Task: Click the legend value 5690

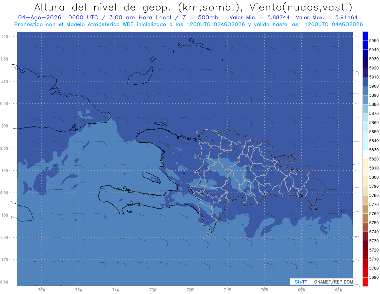Action: coord(374,277)
